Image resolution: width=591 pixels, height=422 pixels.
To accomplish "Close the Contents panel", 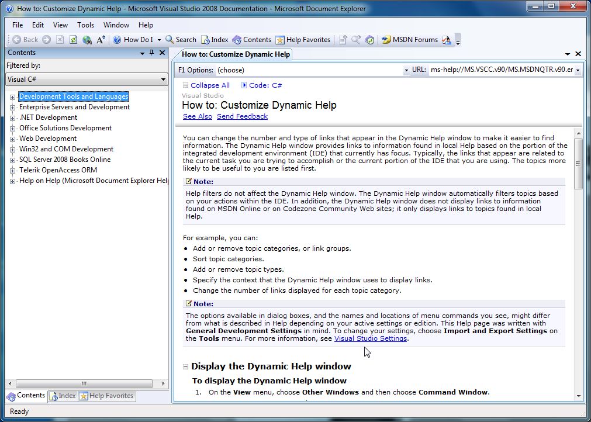I will 162,53.
